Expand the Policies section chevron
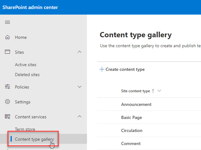201x150 pixels. click(x=80, y=87)
